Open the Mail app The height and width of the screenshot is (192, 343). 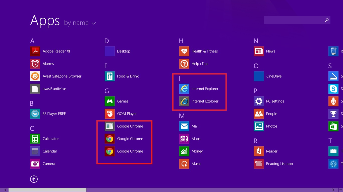tap(189, 126)
